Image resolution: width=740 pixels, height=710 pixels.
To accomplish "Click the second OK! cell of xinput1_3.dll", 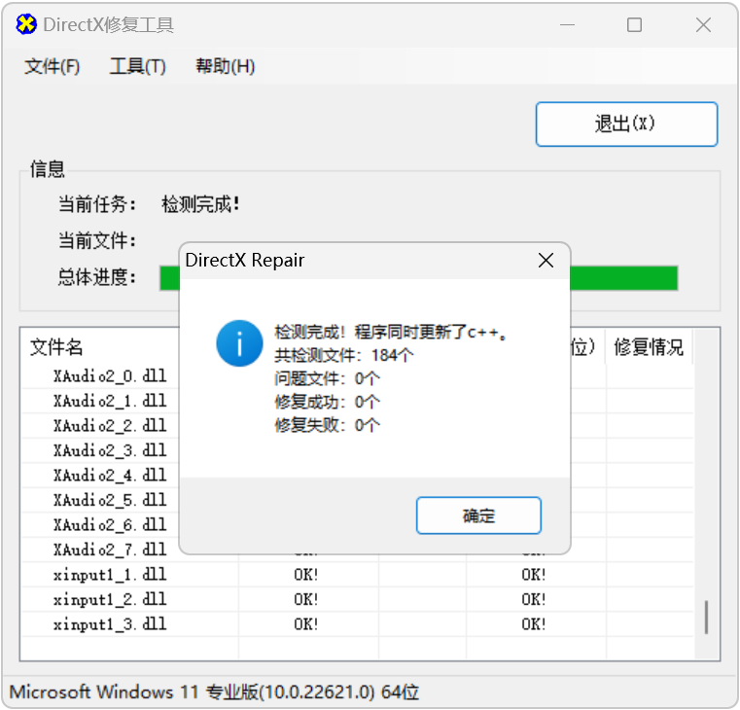I will coord(534,624).
